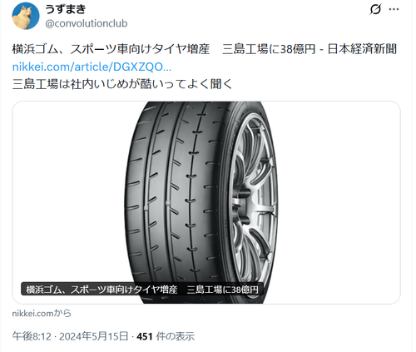Open the @convolutionclub handle link
The height and width of the screenshot is (352, 416).
pos(87,24)
